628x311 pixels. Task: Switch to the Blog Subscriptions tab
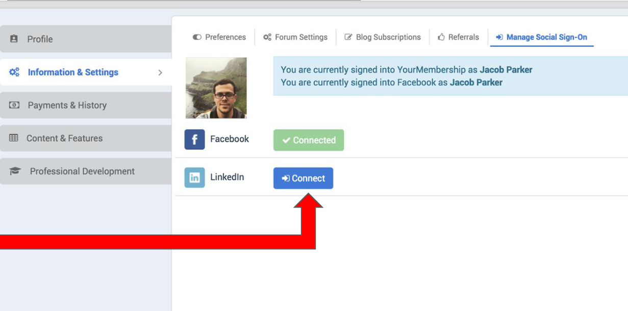tap(383, 37)
